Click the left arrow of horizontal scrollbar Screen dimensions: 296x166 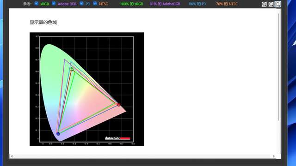pyautogui.click(x=12, y=156)
